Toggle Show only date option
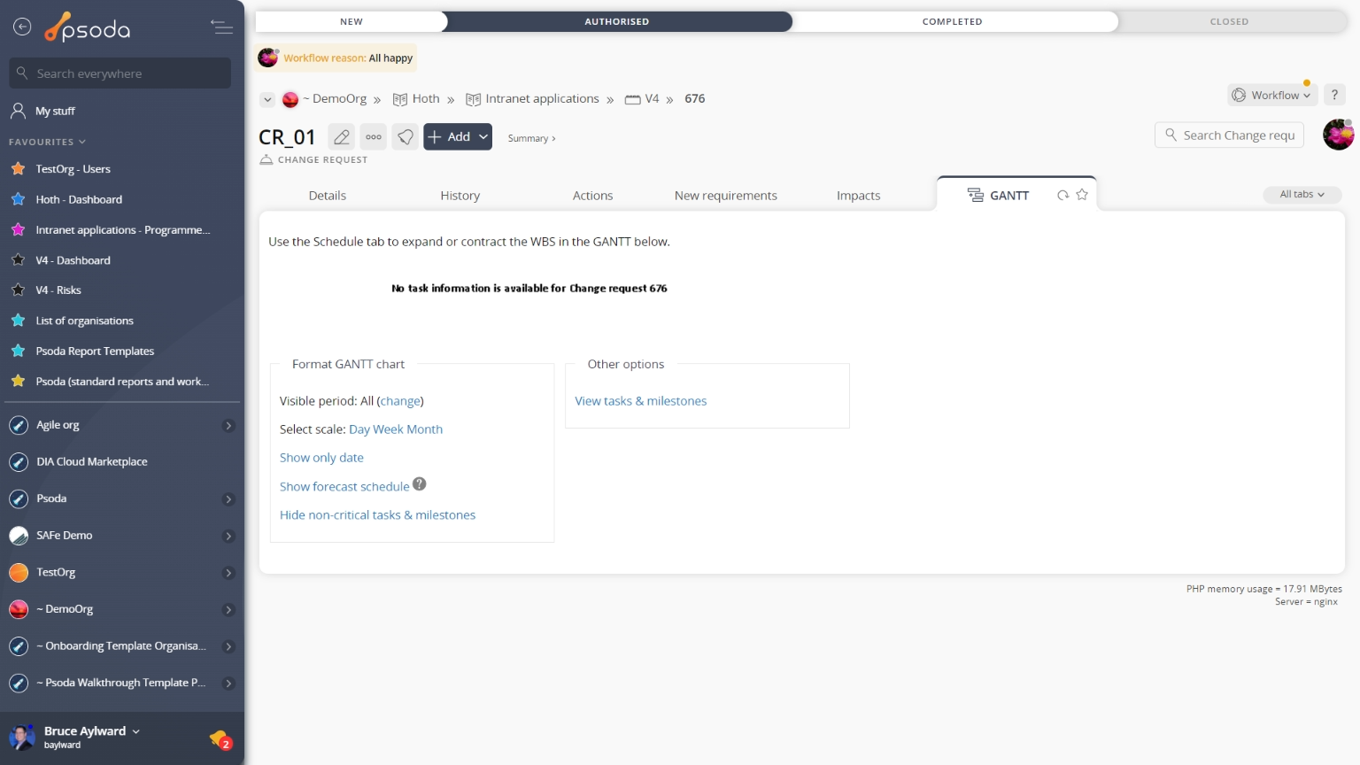Image resolution: width=1360 pixels, height=765 pixels. click(321, 457)
